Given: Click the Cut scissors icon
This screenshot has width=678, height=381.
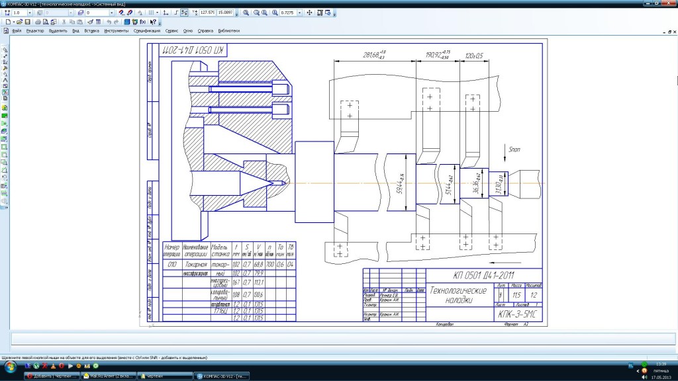Looking at the screenshot, I should coord(64,22).
